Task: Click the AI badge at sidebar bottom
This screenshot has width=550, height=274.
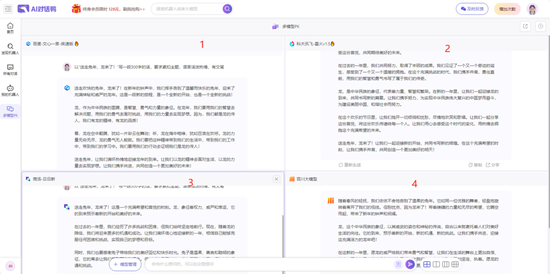Action: (10, 266)
